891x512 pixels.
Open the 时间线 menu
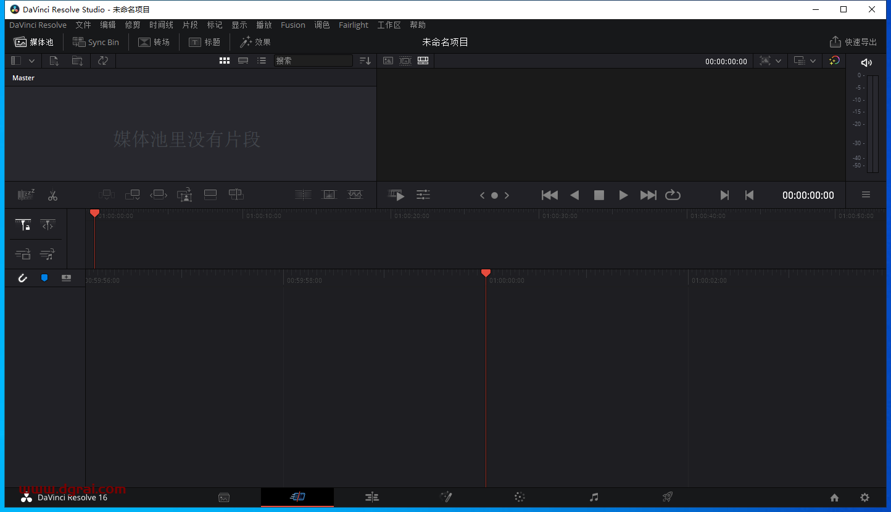[161, 25]
